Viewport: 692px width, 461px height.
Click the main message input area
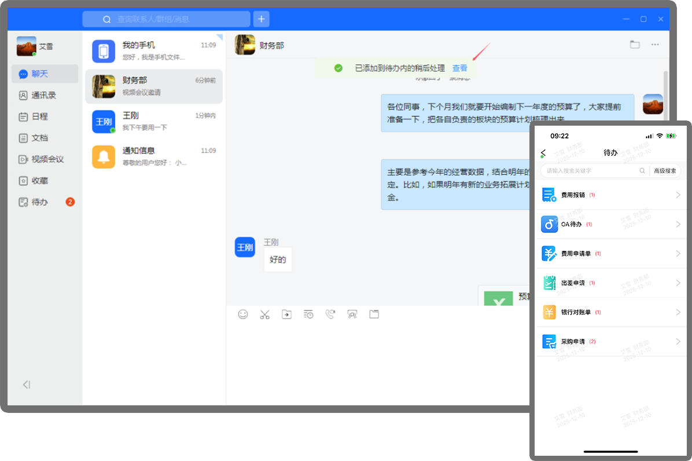[378, 364]
